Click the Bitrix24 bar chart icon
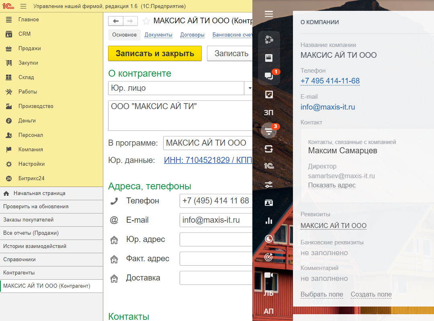Screen dimensions: 434x321 269,221
